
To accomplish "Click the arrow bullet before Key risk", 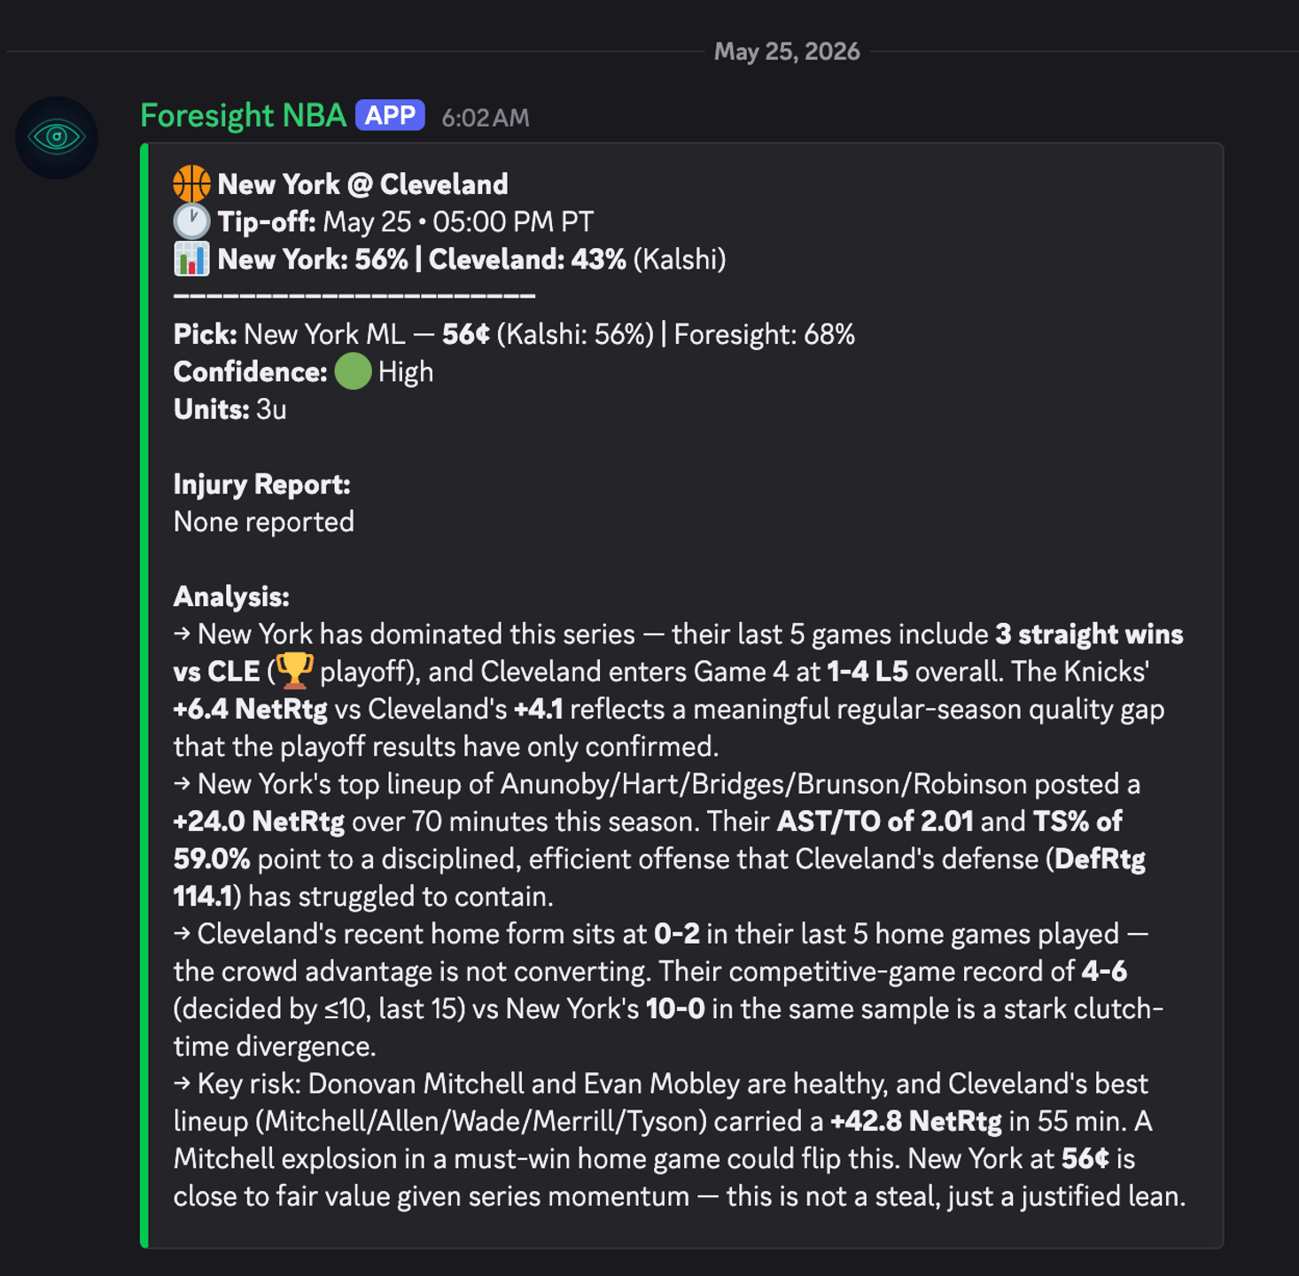I will [182, 1083].
